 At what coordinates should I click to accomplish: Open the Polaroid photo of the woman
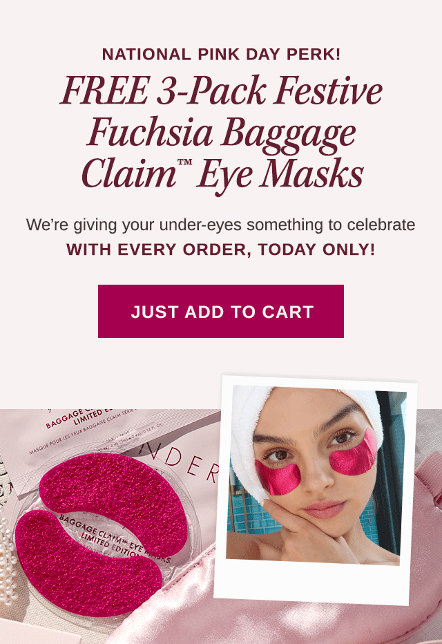point(315,490)
